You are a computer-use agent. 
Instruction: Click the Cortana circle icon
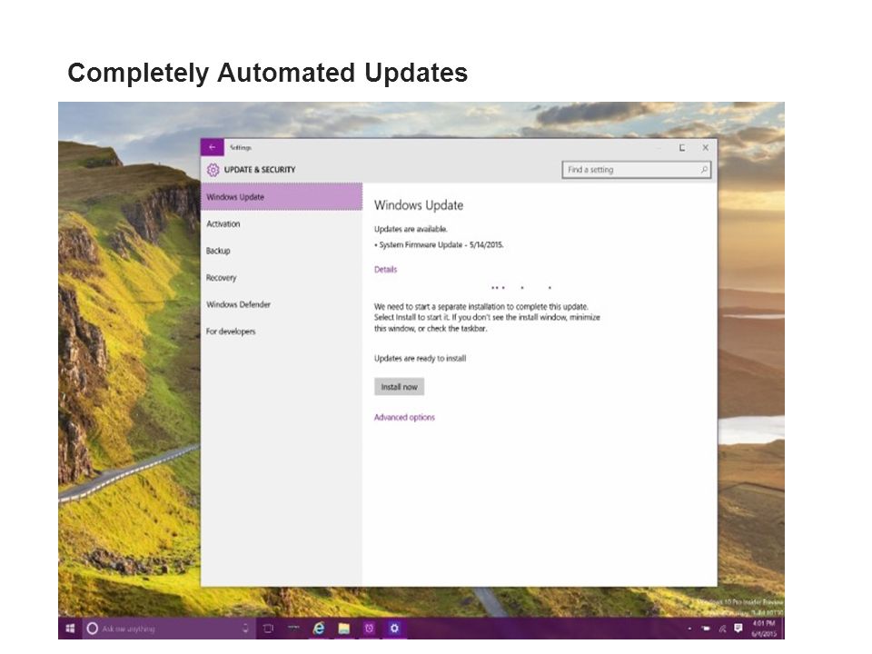pos(93,629)
